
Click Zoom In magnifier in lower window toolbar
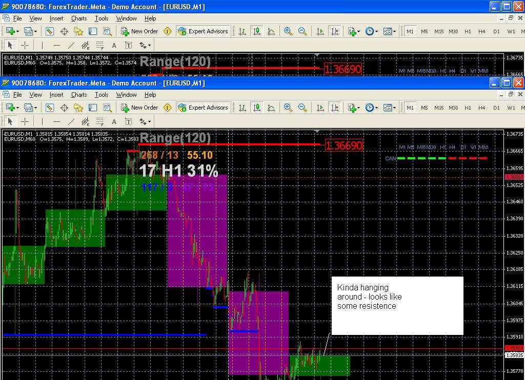(x=288, y=108)
